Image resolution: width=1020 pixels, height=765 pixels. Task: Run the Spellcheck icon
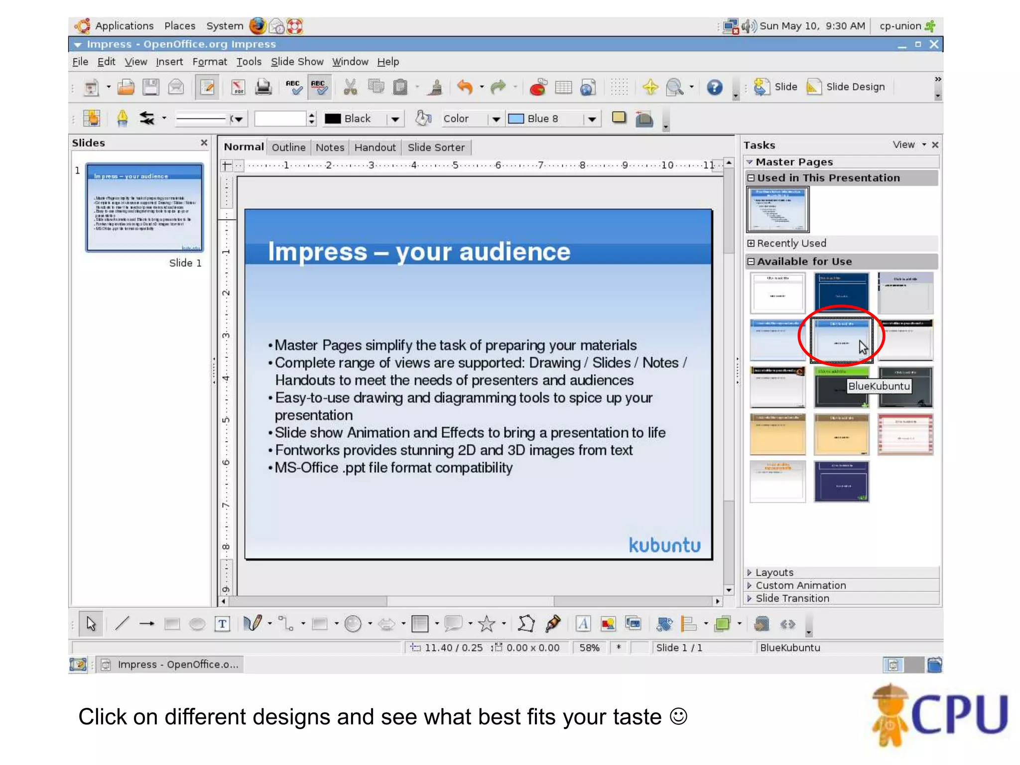point(293,87)
